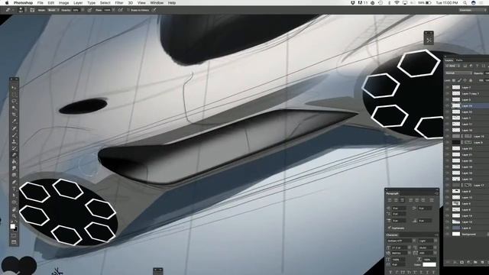Toggle Erase to History checkbox
This screenshot has height=275, width=489.
pos(128,10)
